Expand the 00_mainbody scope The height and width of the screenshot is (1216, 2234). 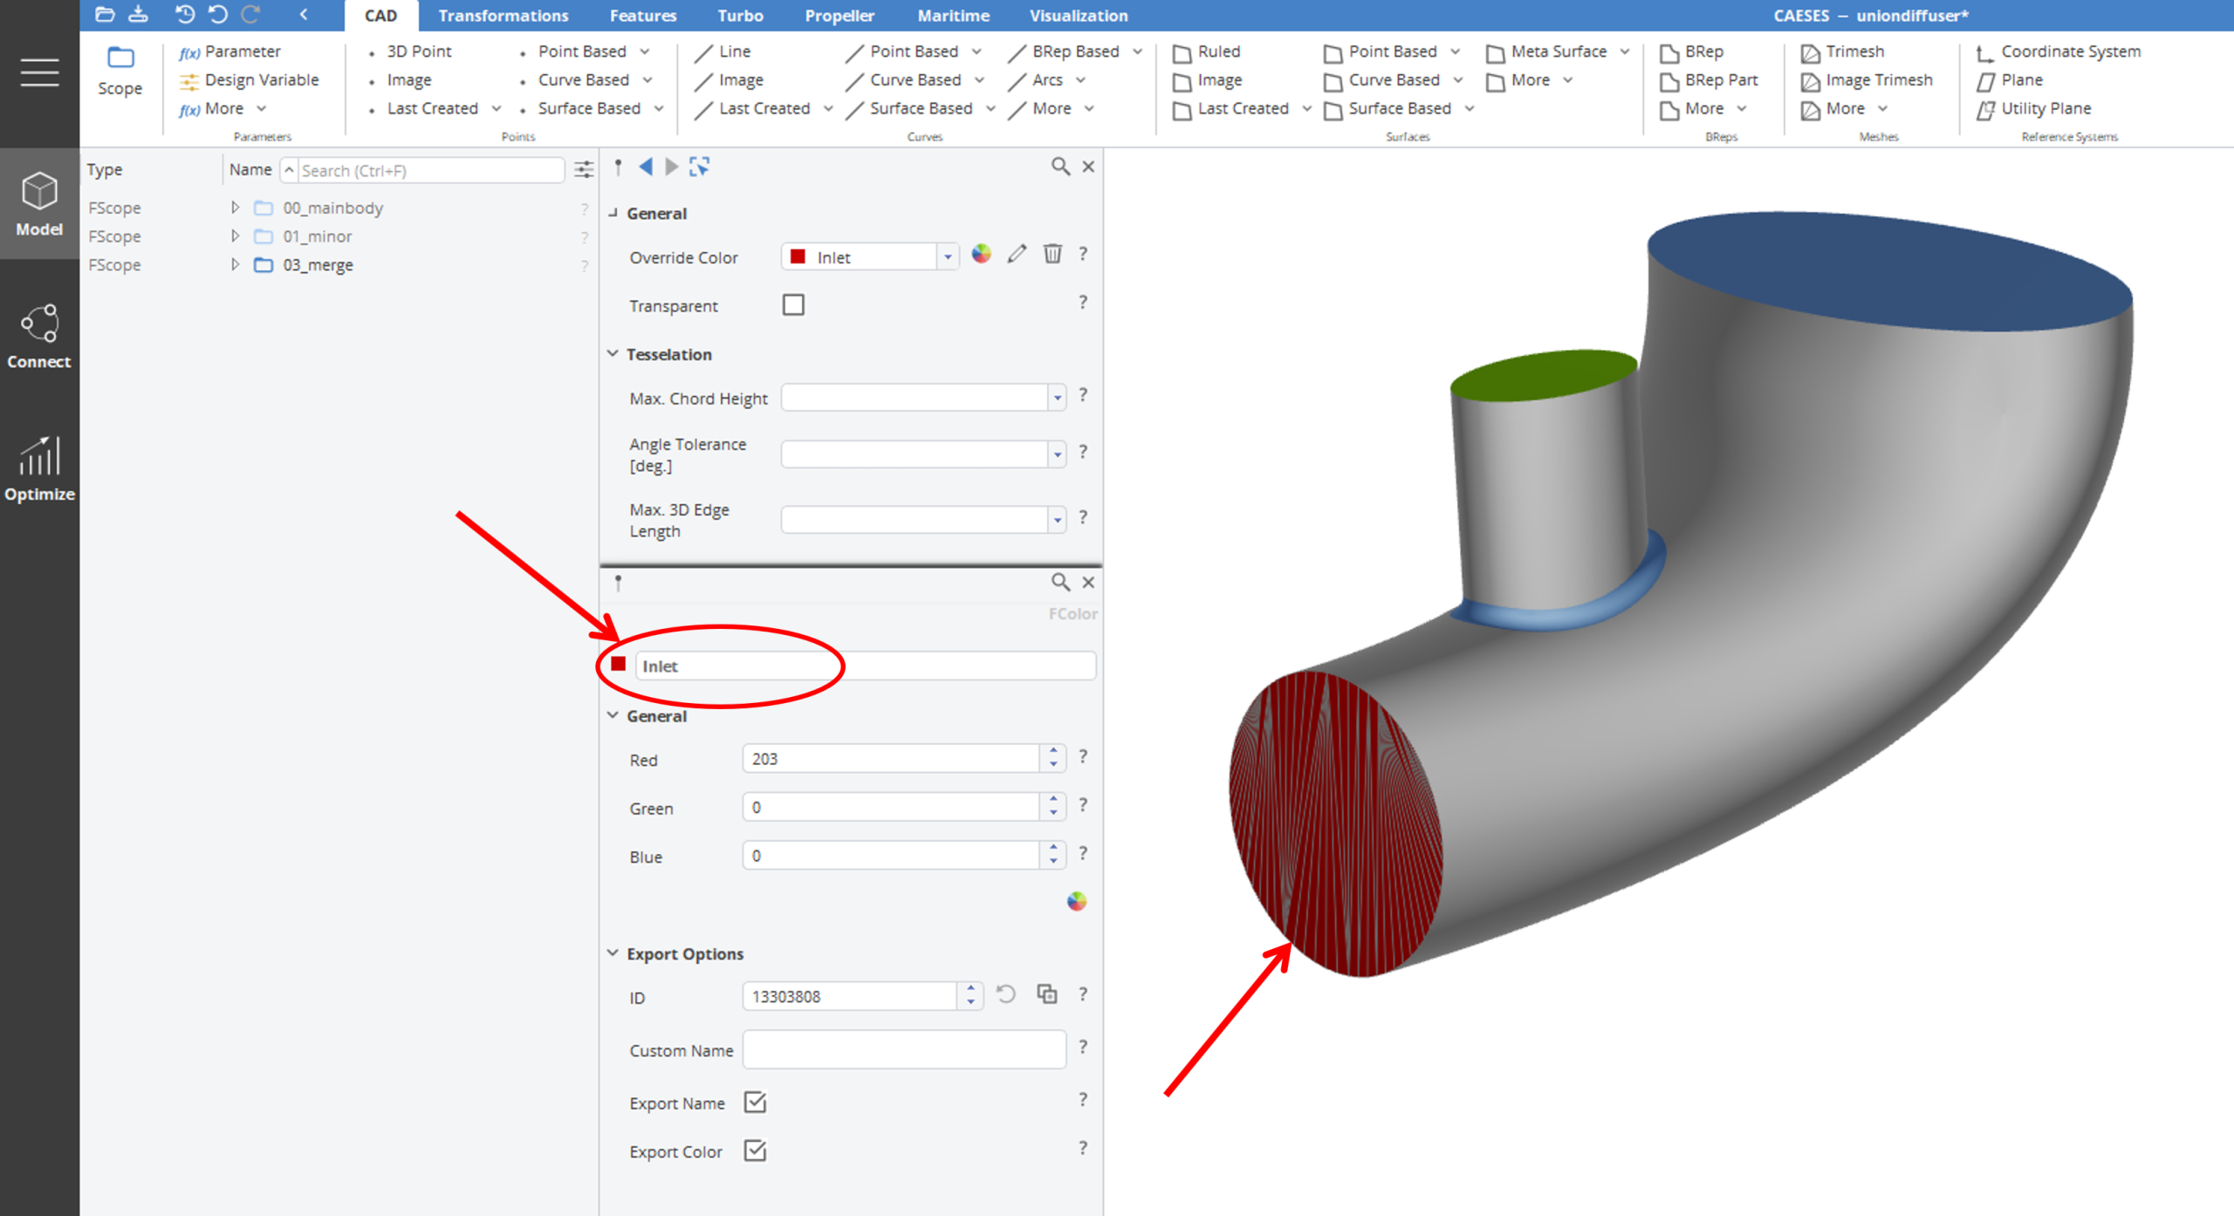pyautogui.click(x=235, y=208)
